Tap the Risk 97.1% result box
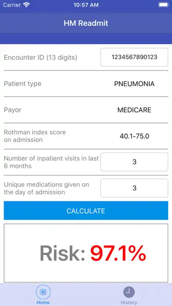The width and height of the screenshot is (172, 306). 86,253
